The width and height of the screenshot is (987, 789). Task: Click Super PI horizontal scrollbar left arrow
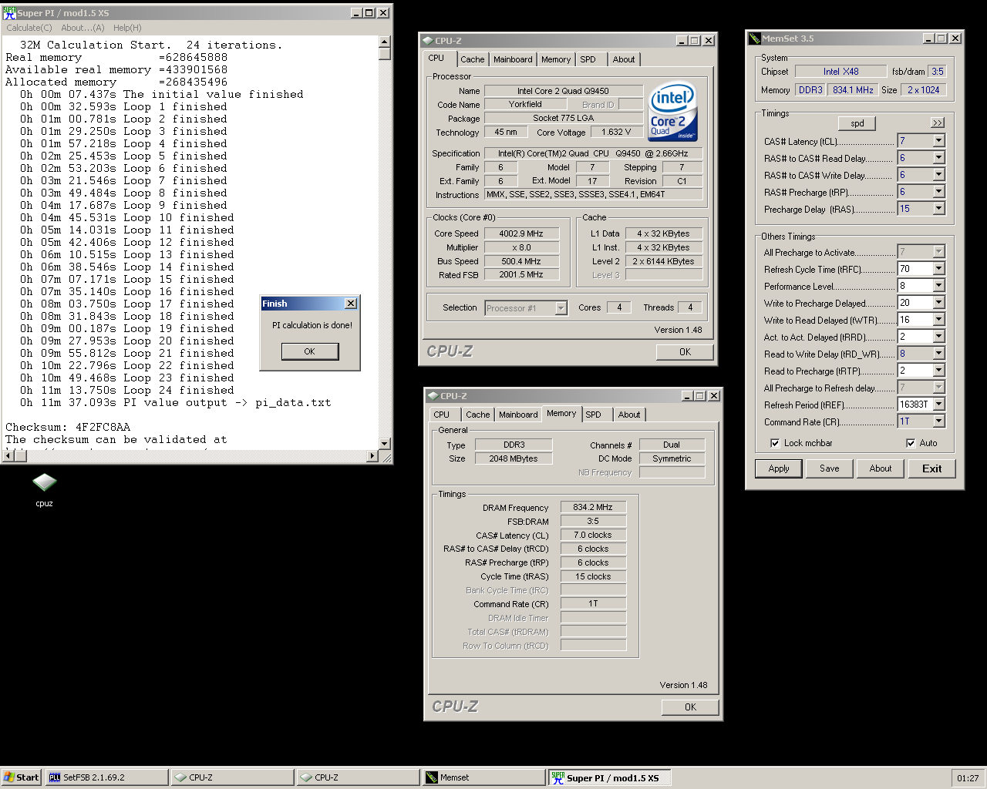[8, 456]
